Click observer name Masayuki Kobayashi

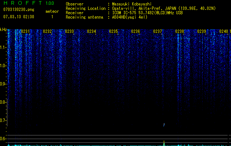tap(132, 4)
